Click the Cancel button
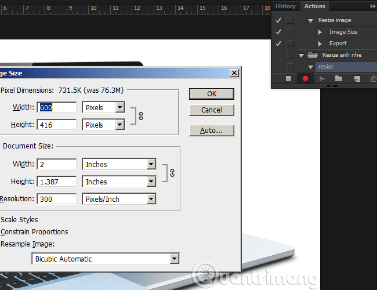 coord(212,110)
